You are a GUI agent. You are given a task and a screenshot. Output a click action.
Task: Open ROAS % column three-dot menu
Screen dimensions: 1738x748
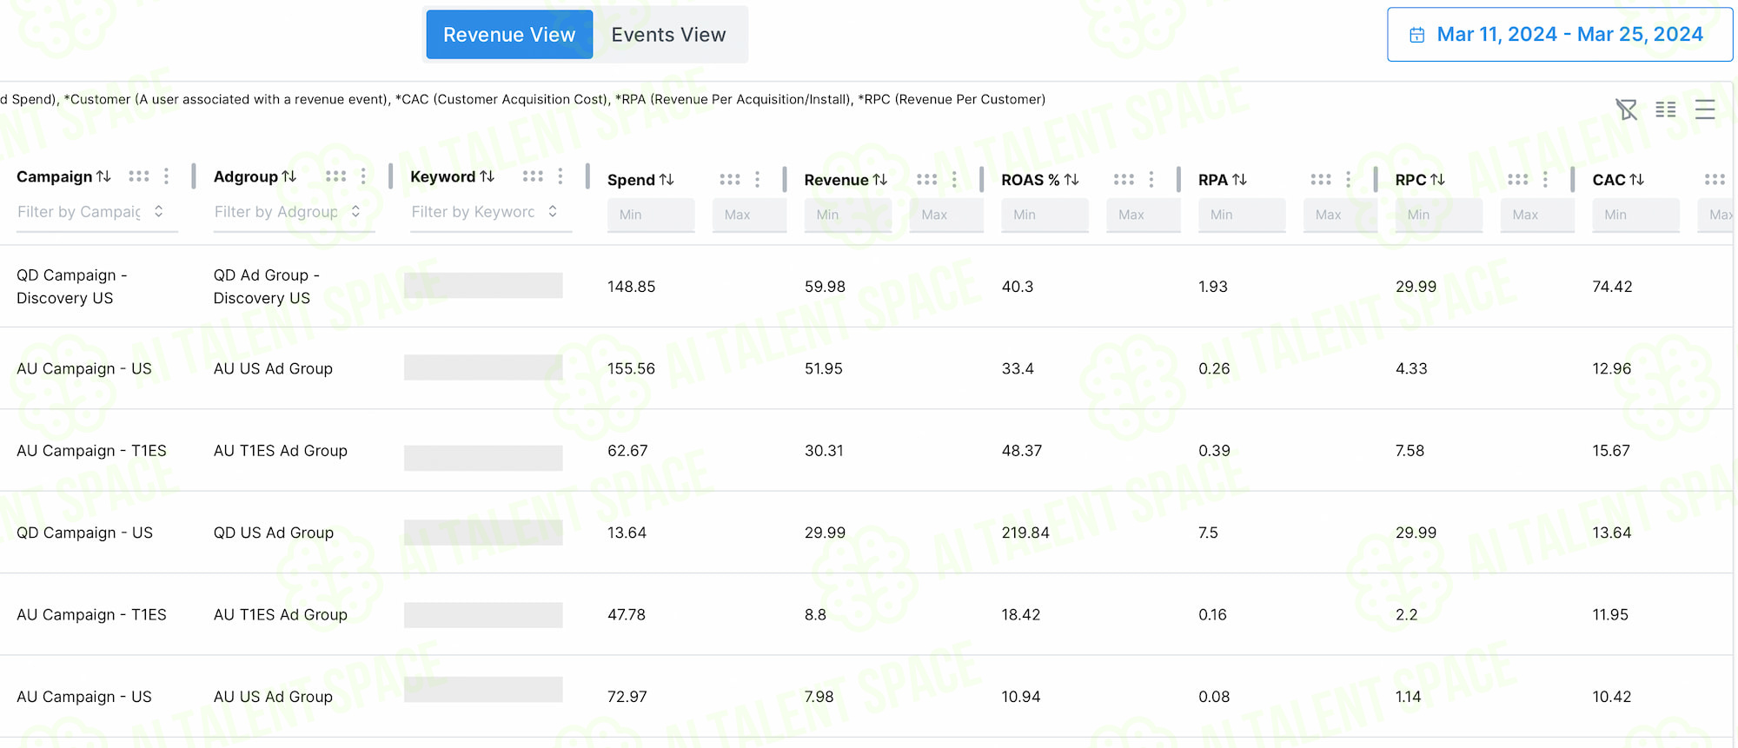pyautogui.click(x=1151, y=179)
